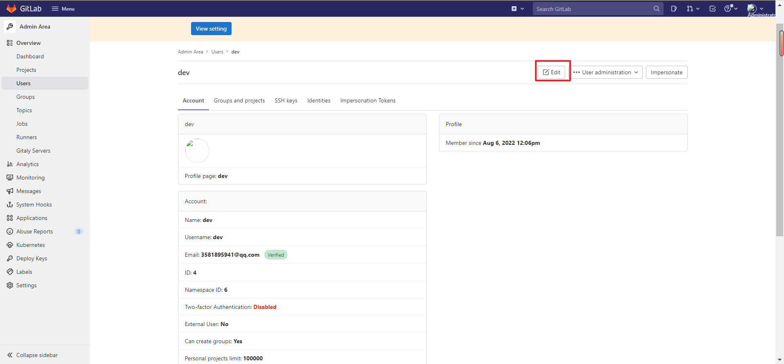Click the Overview icon in sidebar
Viewport: 784px width, 364px height.
pyautogui.click(x=10, y=43)
